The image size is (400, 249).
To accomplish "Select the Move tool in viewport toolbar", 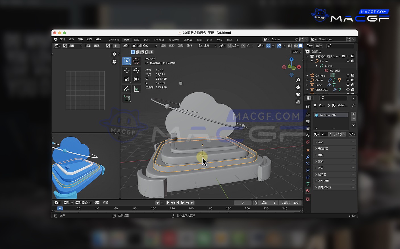I will [127, 71].
